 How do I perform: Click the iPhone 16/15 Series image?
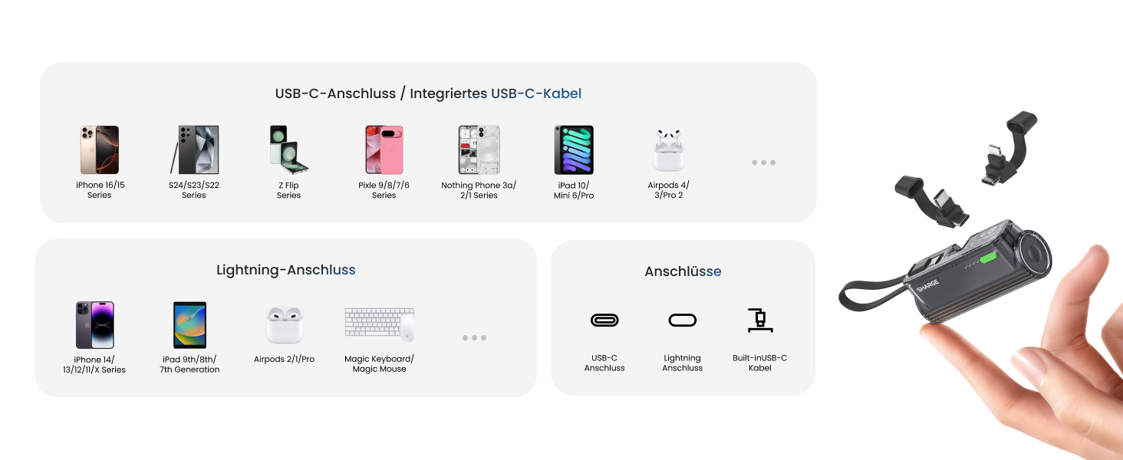click(x=100, y=150)
